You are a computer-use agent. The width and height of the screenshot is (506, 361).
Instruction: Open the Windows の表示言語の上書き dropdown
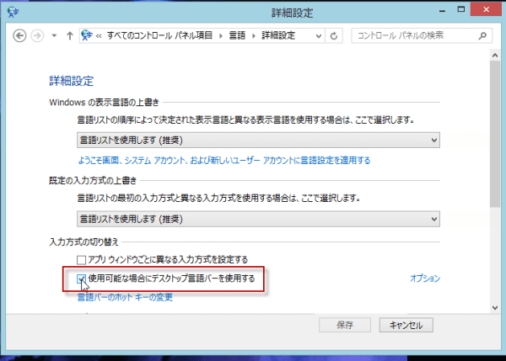coord(258,140)
